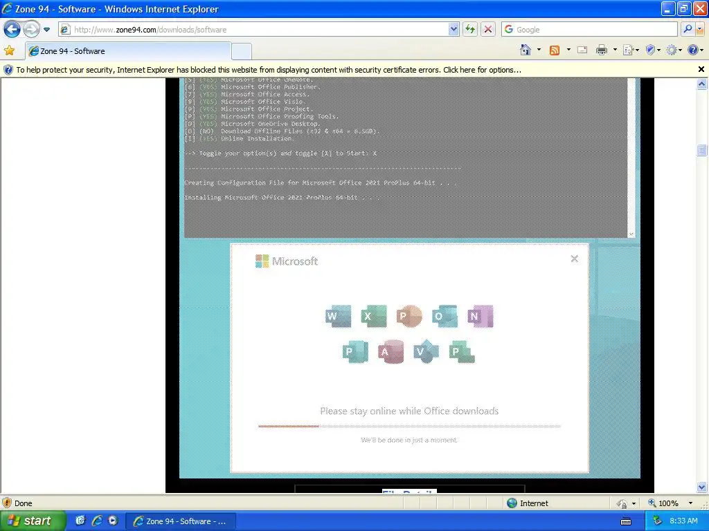This screenshot has height=531, width=709.
Task: Click the 8:33 AM taskbar clock
Action: tap(683, 521)
